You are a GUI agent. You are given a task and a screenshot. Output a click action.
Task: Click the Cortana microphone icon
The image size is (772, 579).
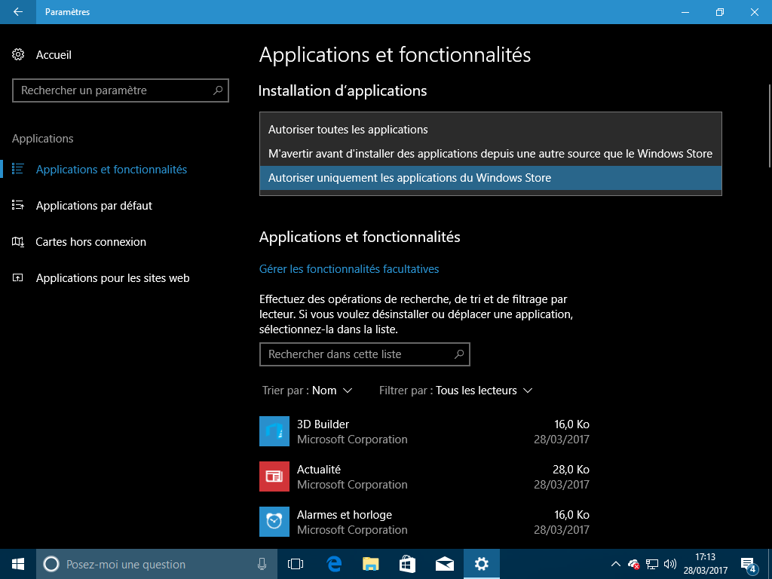262,564
